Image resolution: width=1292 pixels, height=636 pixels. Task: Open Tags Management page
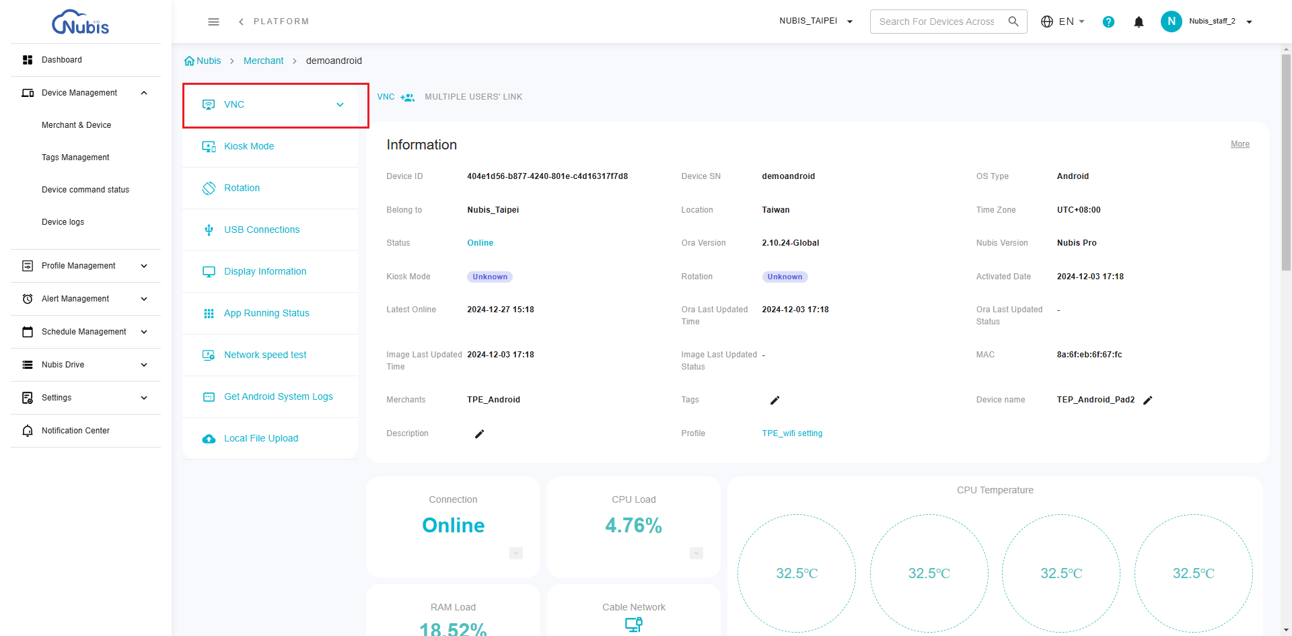[75, 157]
